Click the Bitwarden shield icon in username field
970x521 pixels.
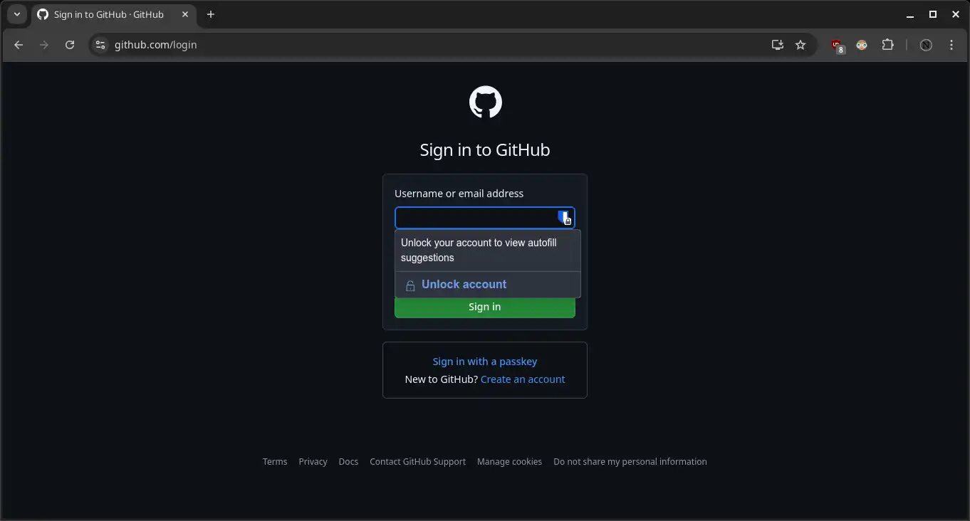point(564,218)
